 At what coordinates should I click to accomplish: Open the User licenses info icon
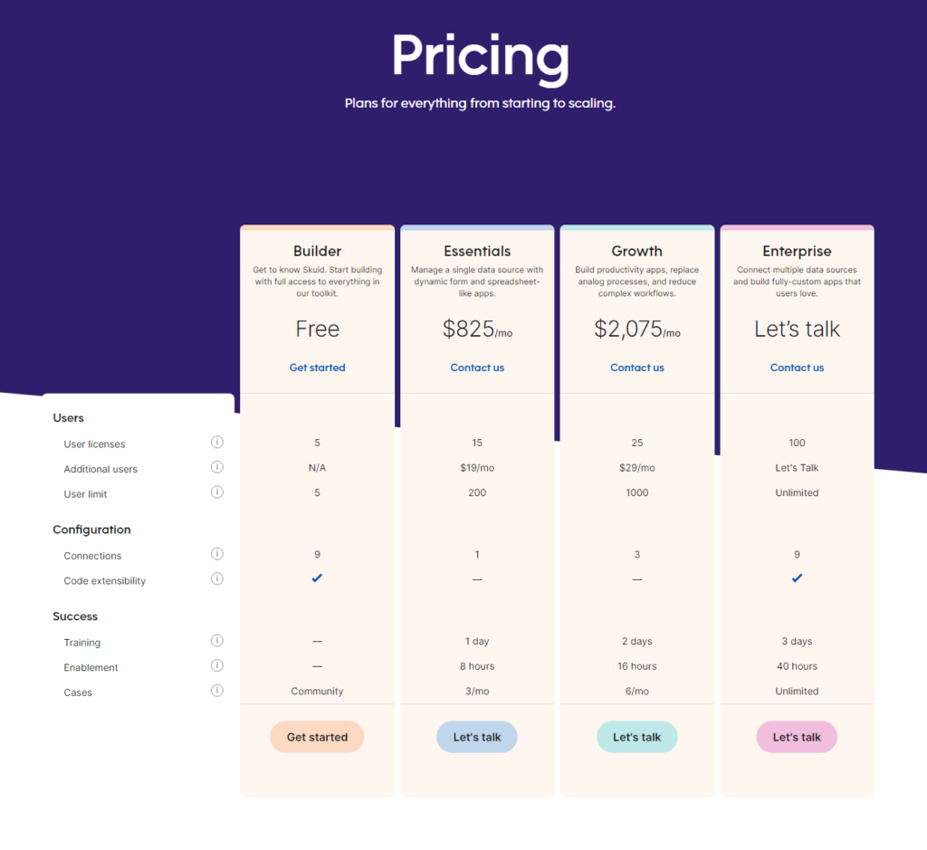216,442
